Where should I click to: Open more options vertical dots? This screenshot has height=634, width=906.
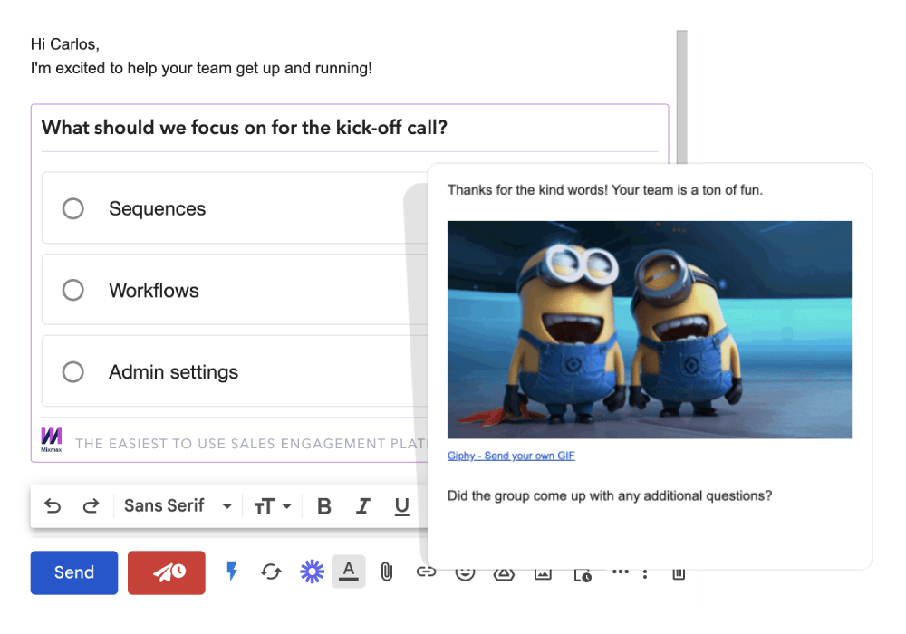point(645,574)
